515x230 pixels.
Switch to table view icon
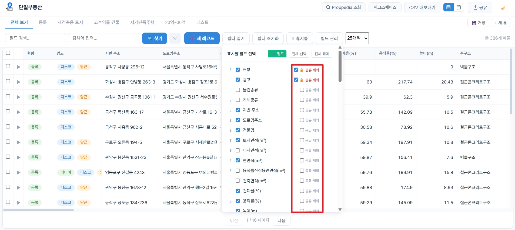[x=449, y=7]
